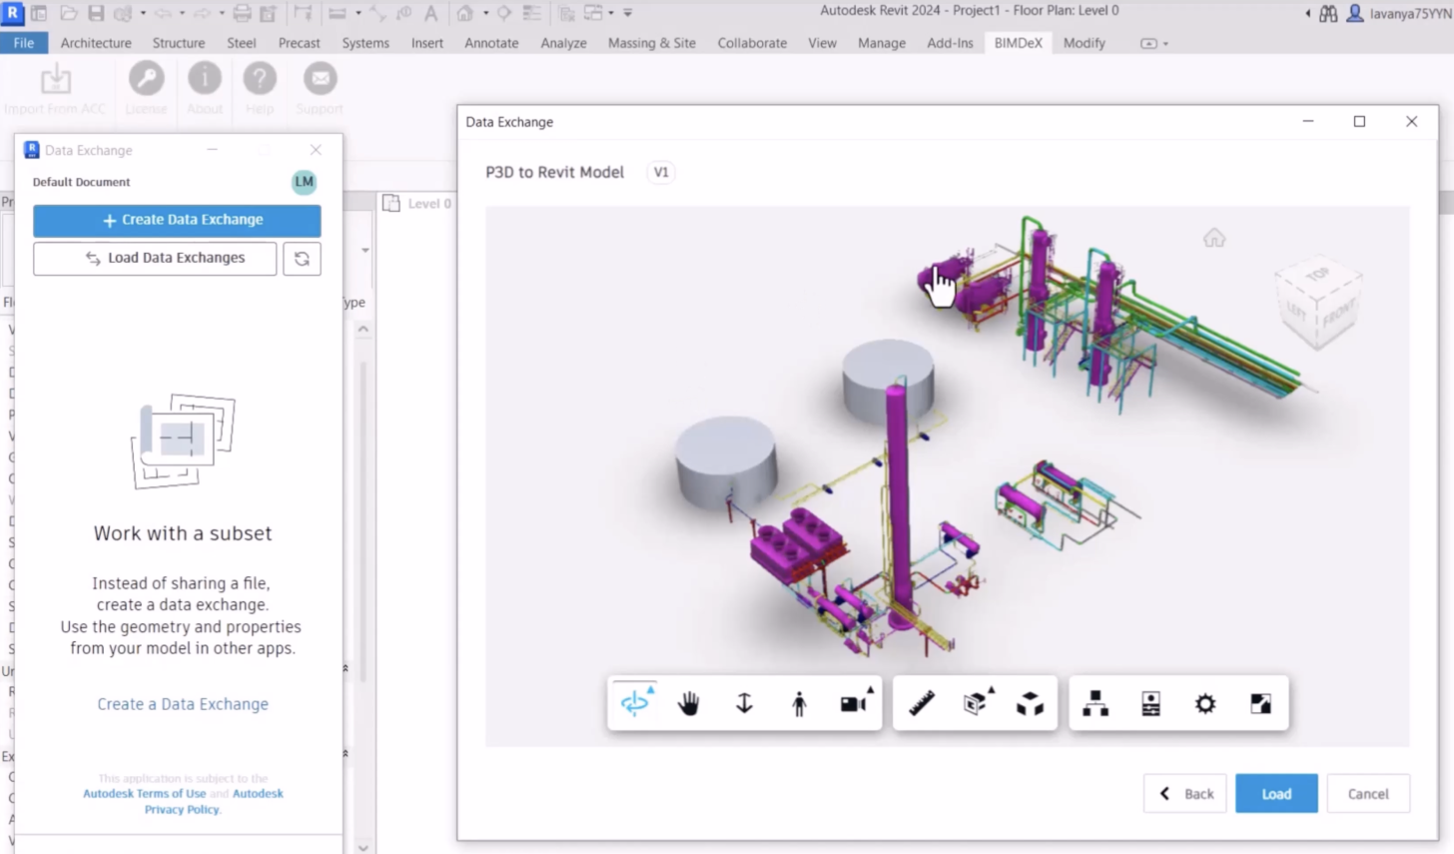Select the Zoom dolly tool
The height and width of the screenshot is (854, 1454).
point(744,703)
